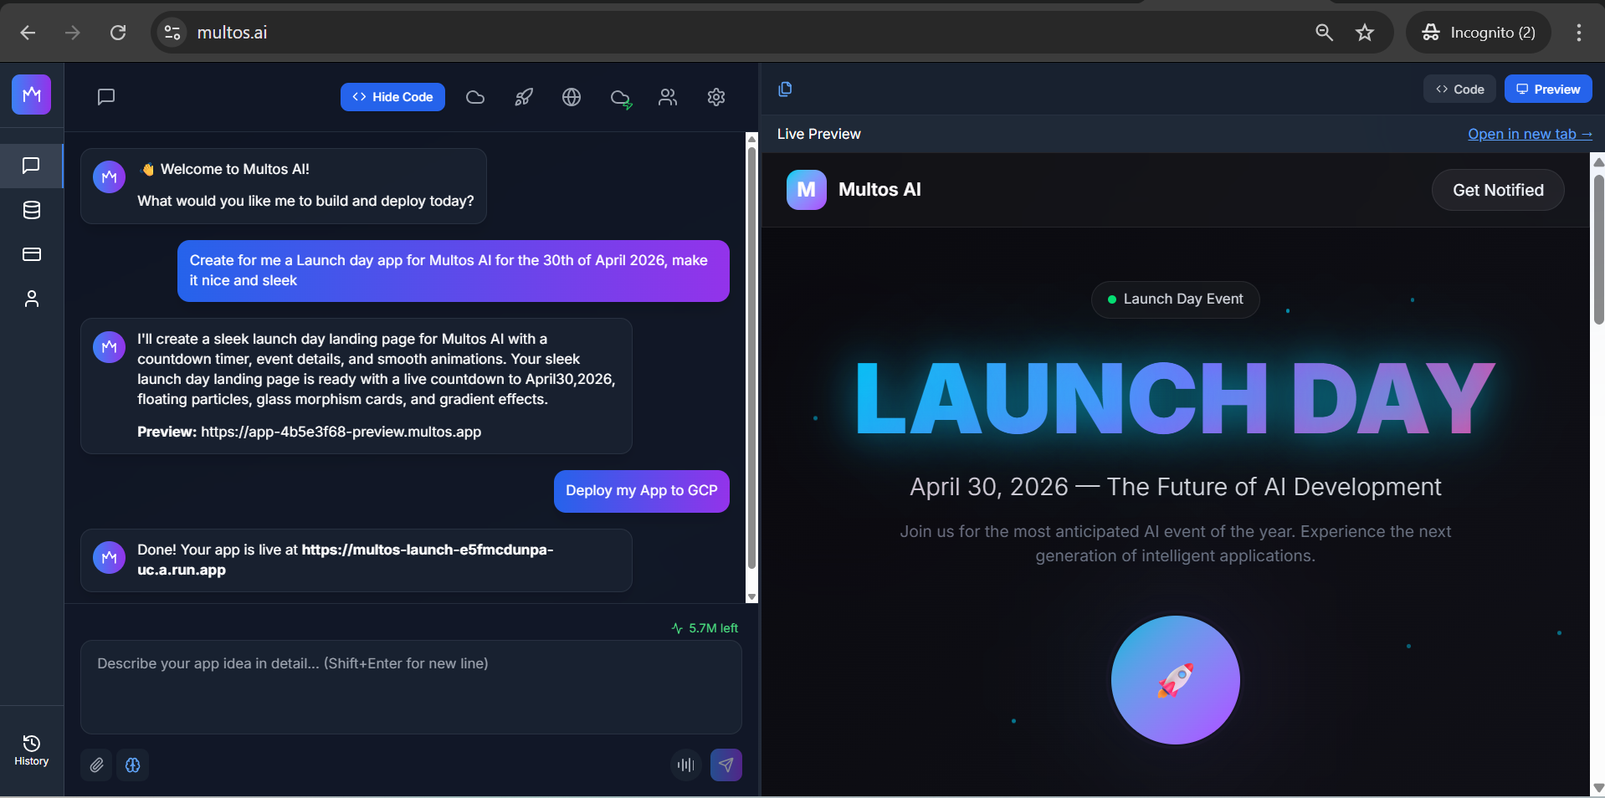Send message with paper plane icon
Image resolution: width=1605 pixels, height=798 pixels.
pos(726,765)
